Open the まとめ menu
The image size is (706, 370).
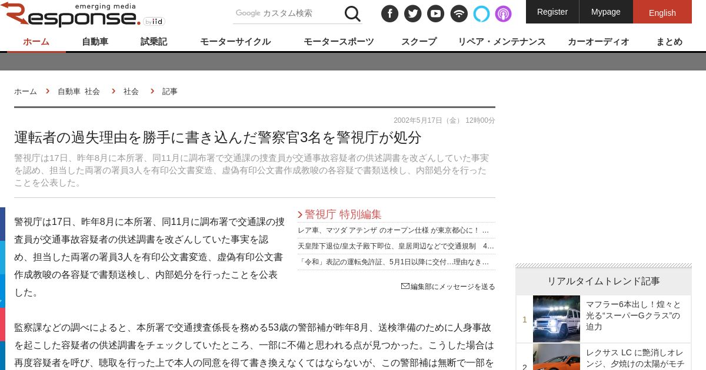tap(670, 41)
